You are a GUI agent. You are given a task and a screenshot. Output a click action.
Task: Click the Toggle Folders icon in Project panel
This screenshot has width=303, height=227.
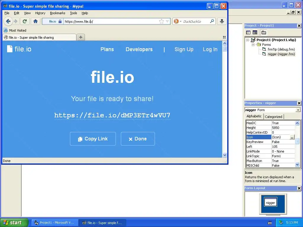pyautogui.click(x=264, y=33)
